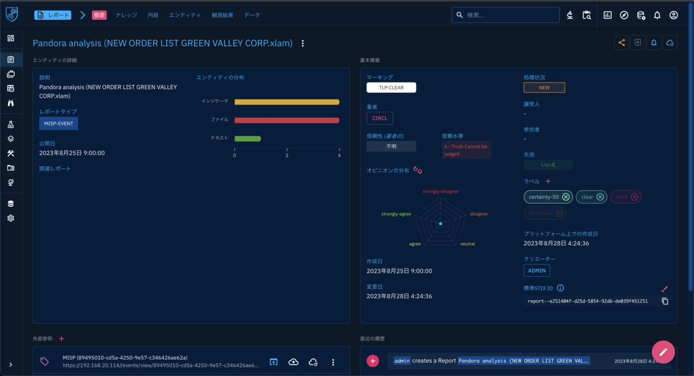Open the threats flask icon in sidebar
The image size is (694, 376).
point(10,124)
